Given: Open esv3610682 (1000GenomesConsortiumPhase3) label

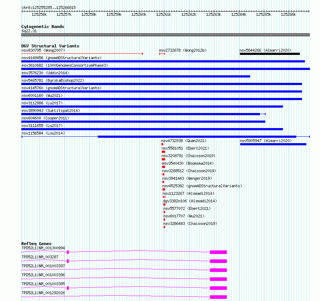Looking at the screenshot, I should click(65, 65).
